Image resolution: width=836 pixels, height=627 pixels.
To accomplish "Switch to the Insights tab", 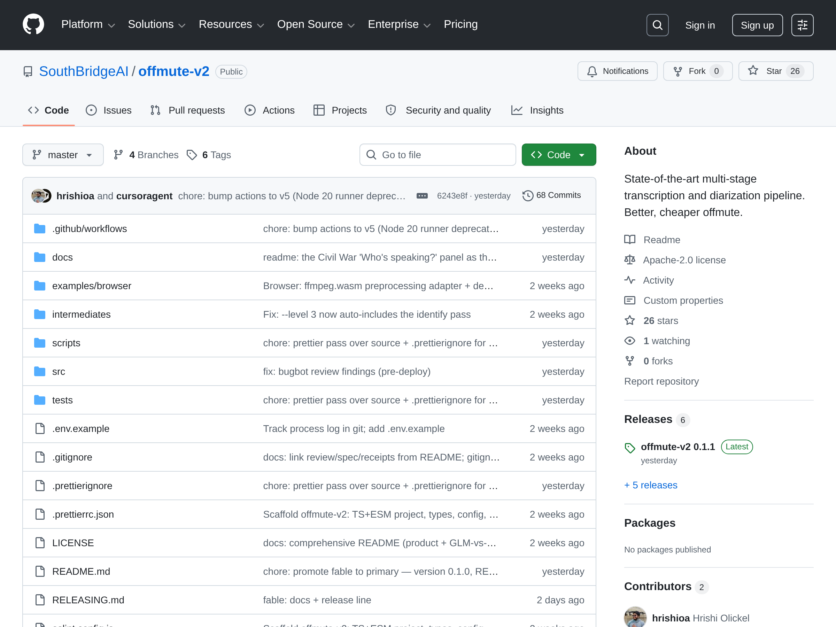I will coord(537,110).
